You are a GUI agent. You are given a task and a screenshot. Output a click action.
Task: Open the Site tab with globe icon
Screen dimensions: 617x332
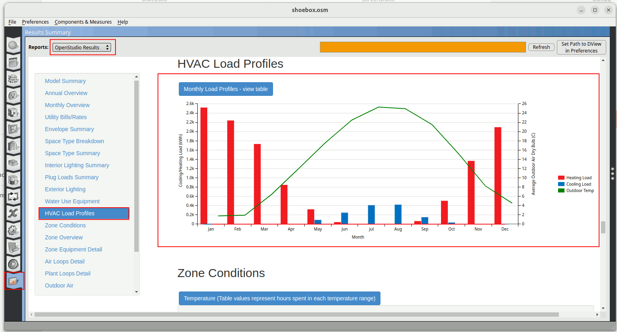click(x=13, y=45)
